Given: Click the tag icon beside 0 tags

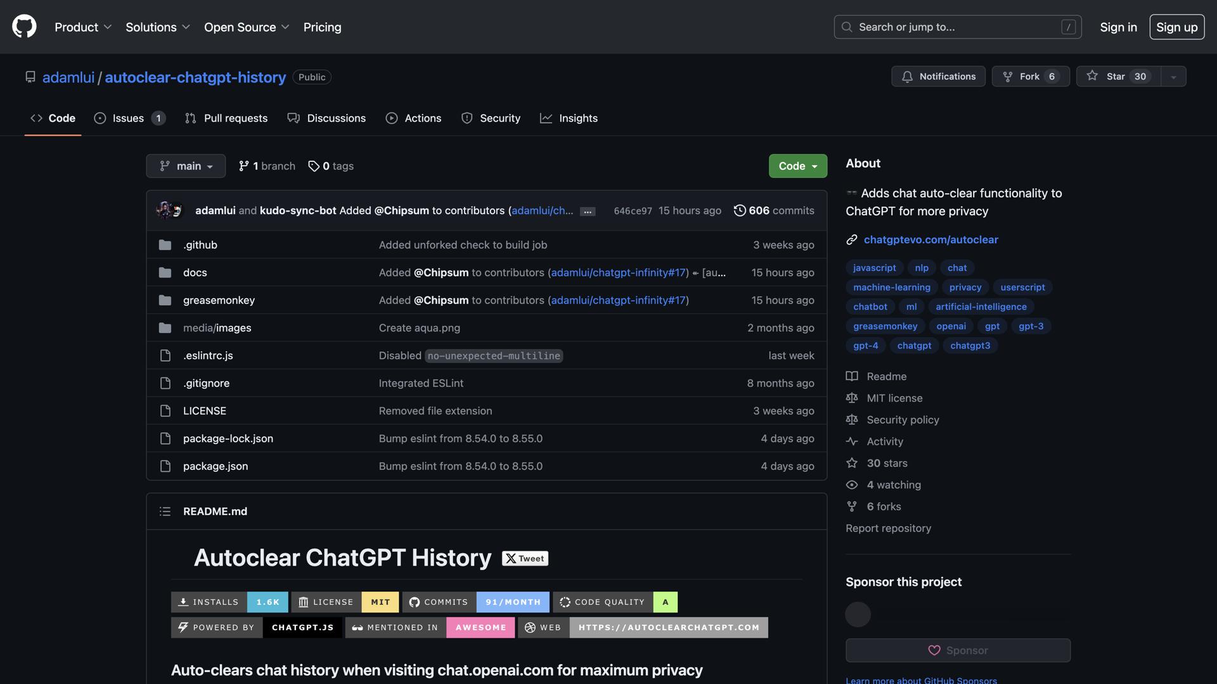Looking at the screenshot, I should pyautogui.click(x=314, y=165).
